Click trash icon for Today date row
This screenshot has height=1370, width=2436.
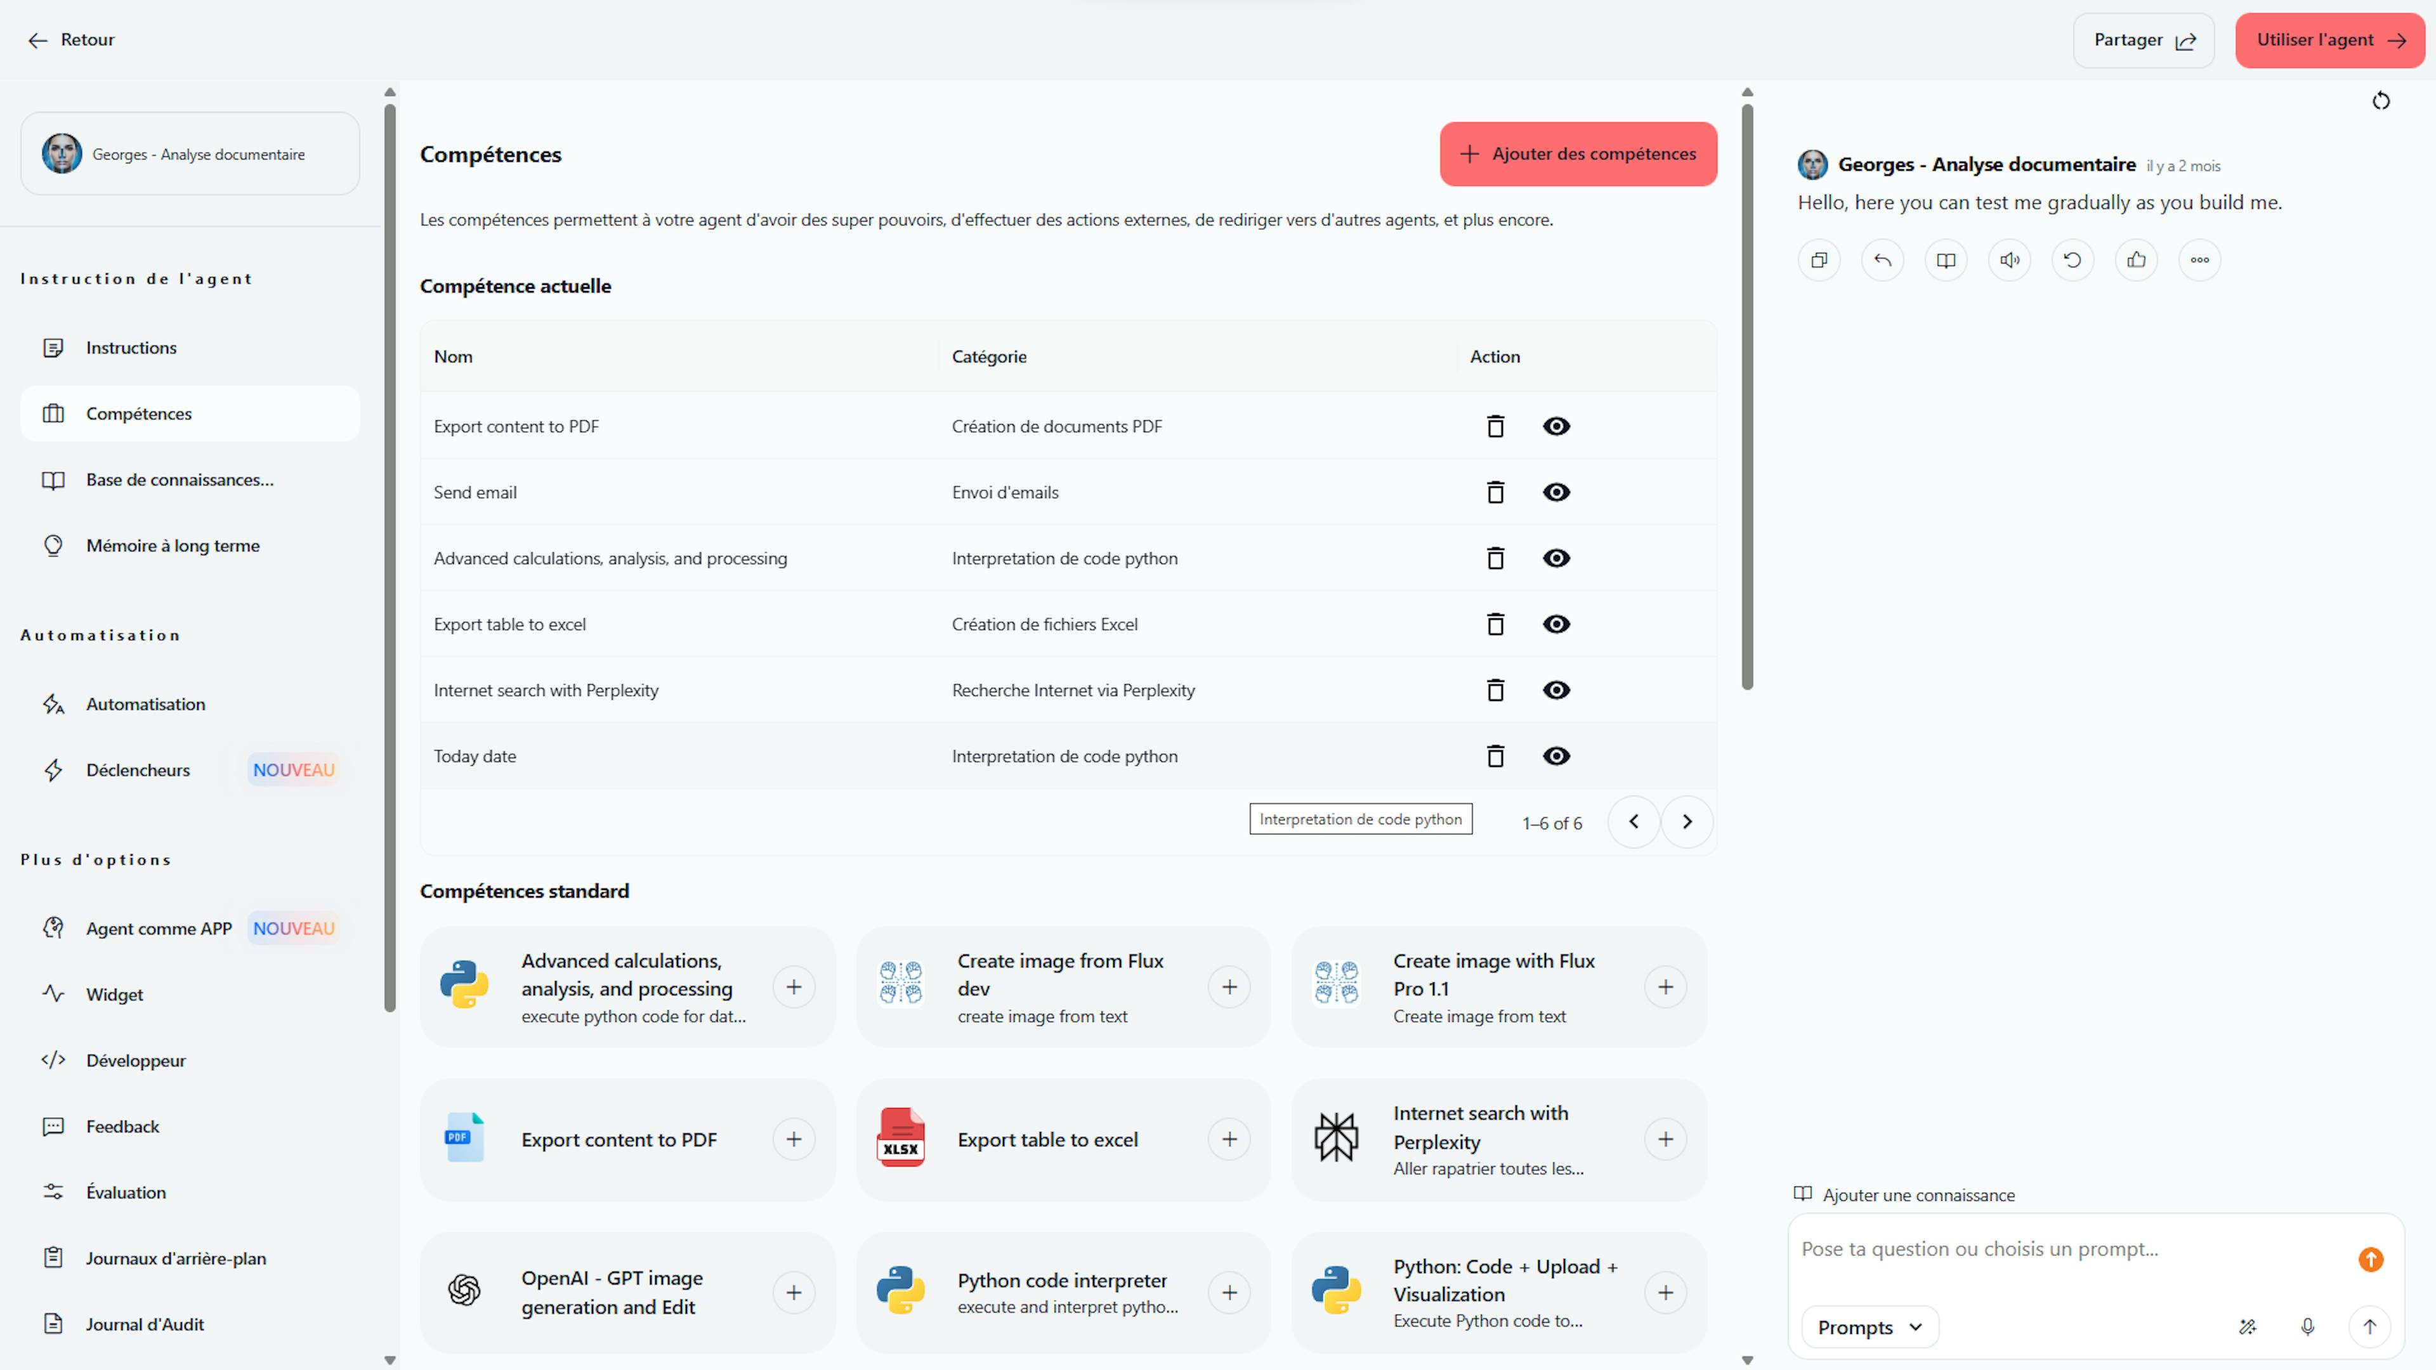[x=1495, y=757]
